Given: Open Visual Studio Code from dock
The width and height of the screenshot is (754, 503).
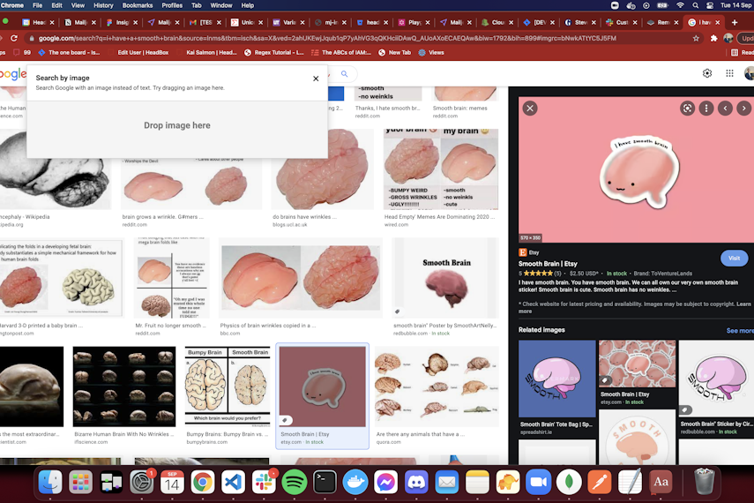Looking at the screenshot, I should tap(233, 482).
